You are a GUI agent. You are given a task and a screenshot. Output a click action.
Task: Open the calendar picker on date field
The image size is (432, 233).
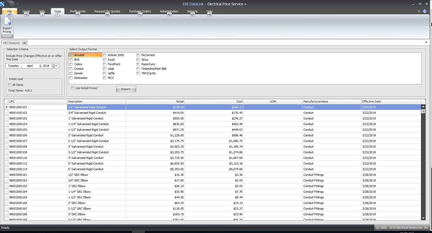[x=55, y=66]
